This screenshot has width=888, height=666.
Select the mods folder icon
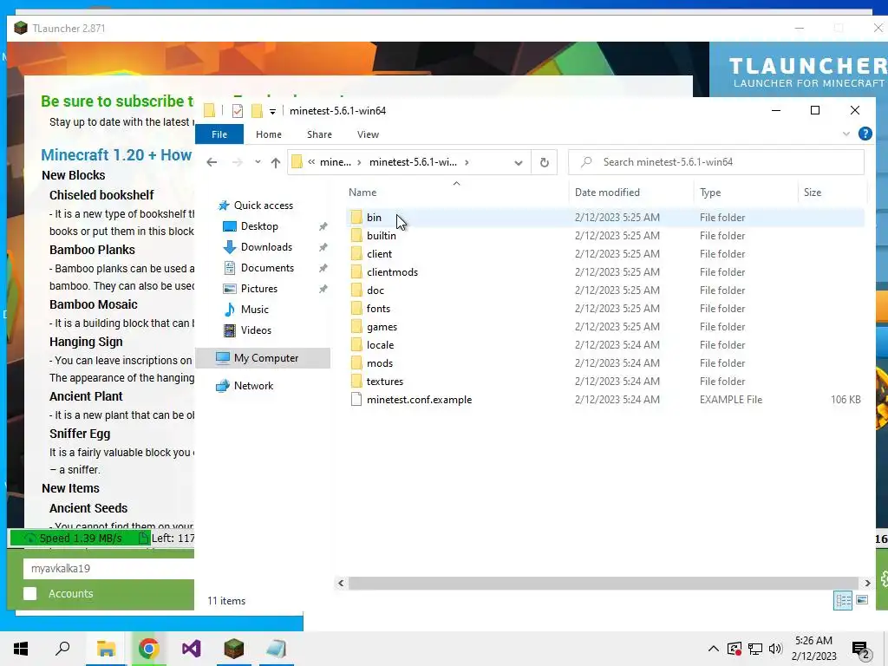pyautogui.click(x=356, y=363)
